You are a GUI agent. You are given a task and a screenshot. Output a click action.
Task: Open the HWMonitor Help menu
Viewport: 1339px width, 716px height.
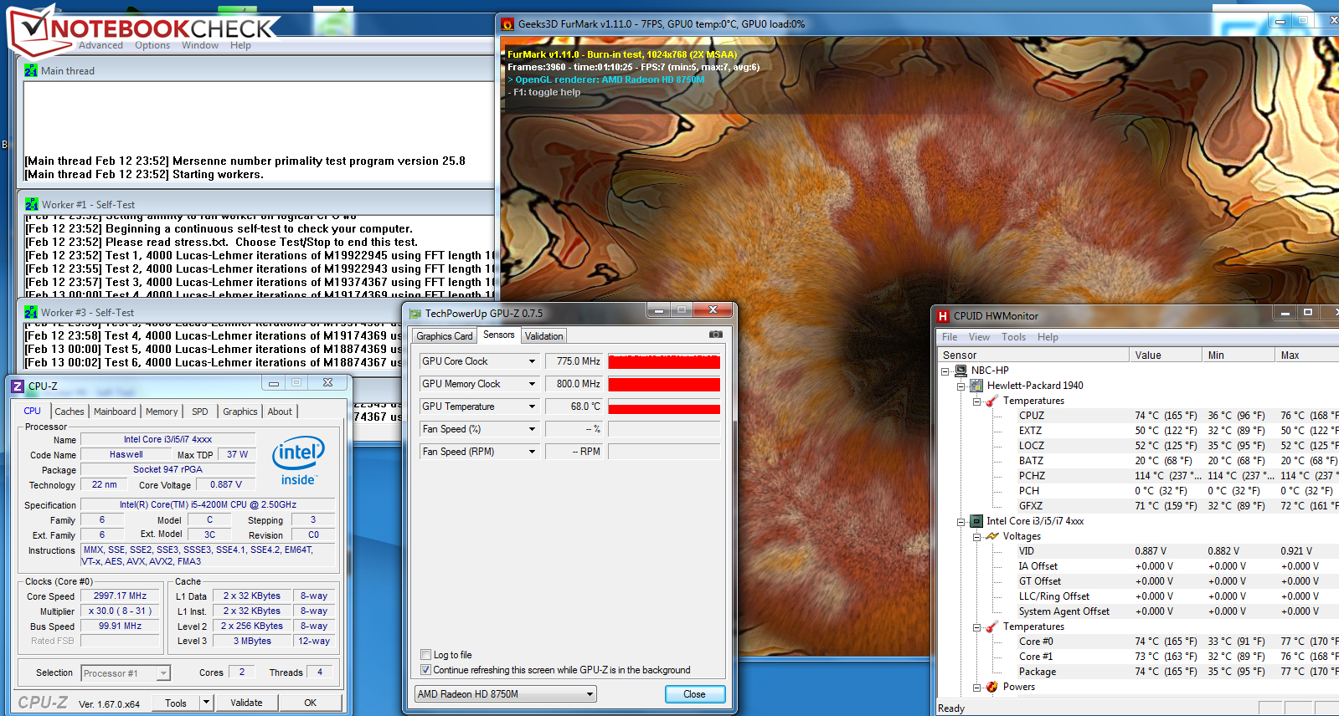point(1048,337)
